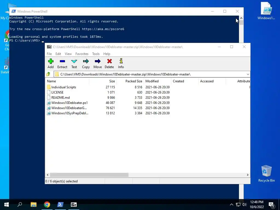Screen dimensions: 280x210
Task: Expand the 7-Zip address bar dropdown
Action: [248, 74]
